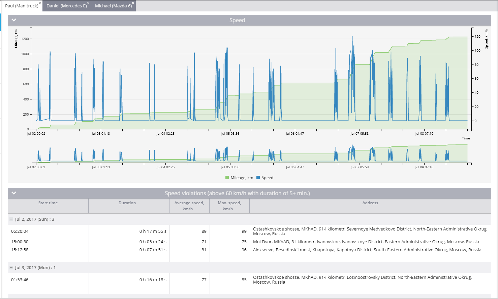Select the 05:20:04 violation row
Screen dimensions: 498x299
20,231
